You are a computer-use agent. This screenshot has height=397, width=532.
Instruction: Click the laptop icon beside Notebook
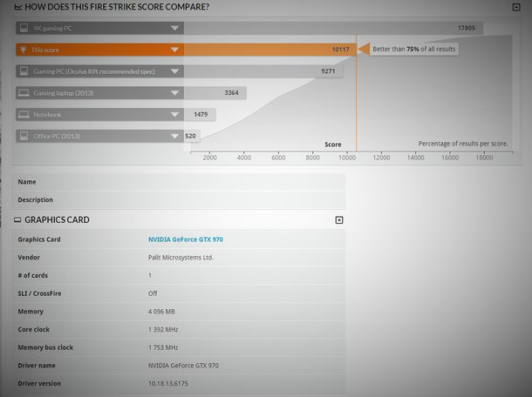click(x=24, y=115)
